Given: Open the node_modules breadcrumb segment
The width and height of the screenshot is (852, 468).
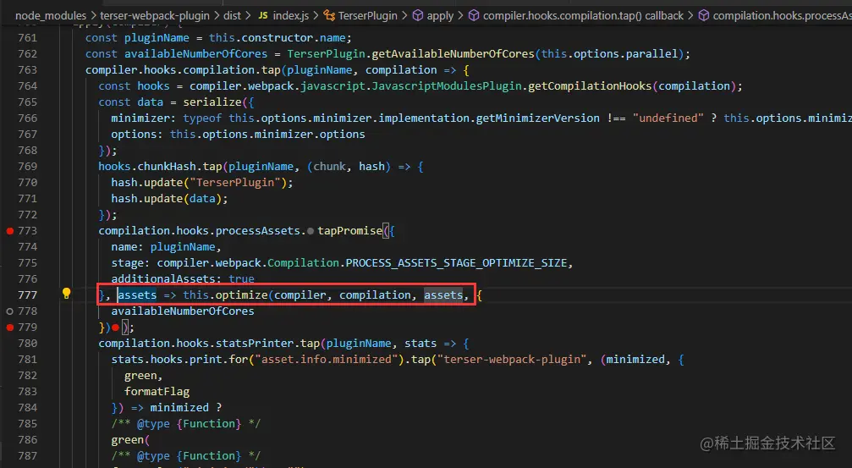Looking at the screenshot, I should tap(51, 16).
